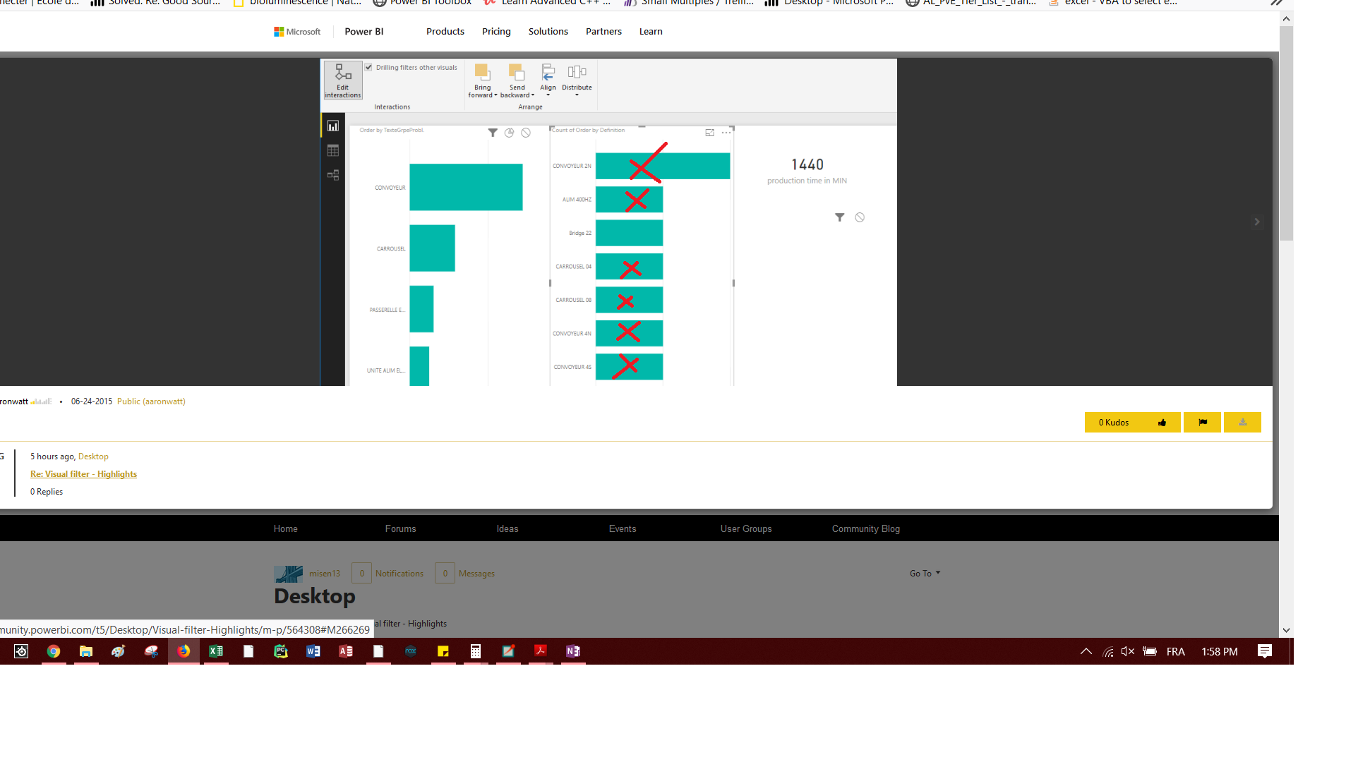This screenshot has height=762, width=1358.
Task: Open the Solutions menu
Action: click(548, 32)
